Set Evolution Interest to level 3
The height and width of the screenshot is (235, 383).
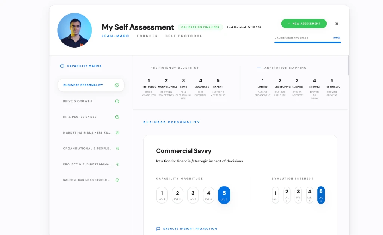(x=298, y=195)
